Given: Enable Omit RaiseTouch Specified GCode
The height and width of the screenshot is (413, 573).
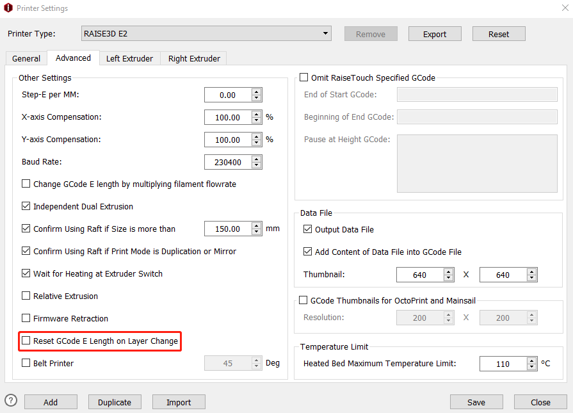Looking at the screenshot, I should [x=303, y=77].
